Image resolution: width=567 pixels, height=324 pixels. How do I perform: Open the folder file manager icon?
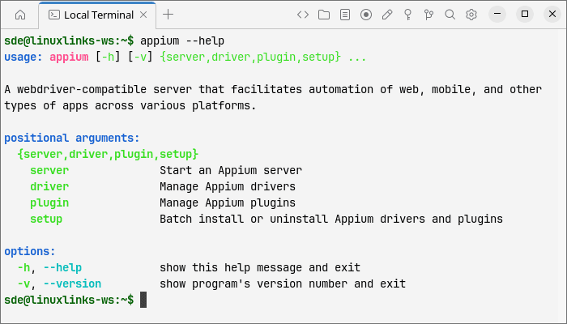pos(324,15)
